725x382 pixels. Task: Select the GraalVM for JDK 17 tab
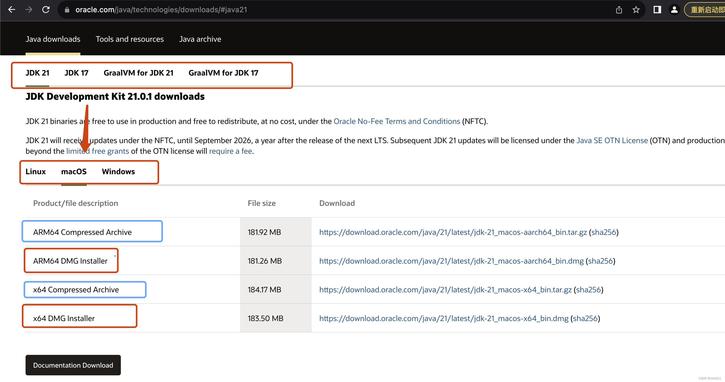click(223, 73)
